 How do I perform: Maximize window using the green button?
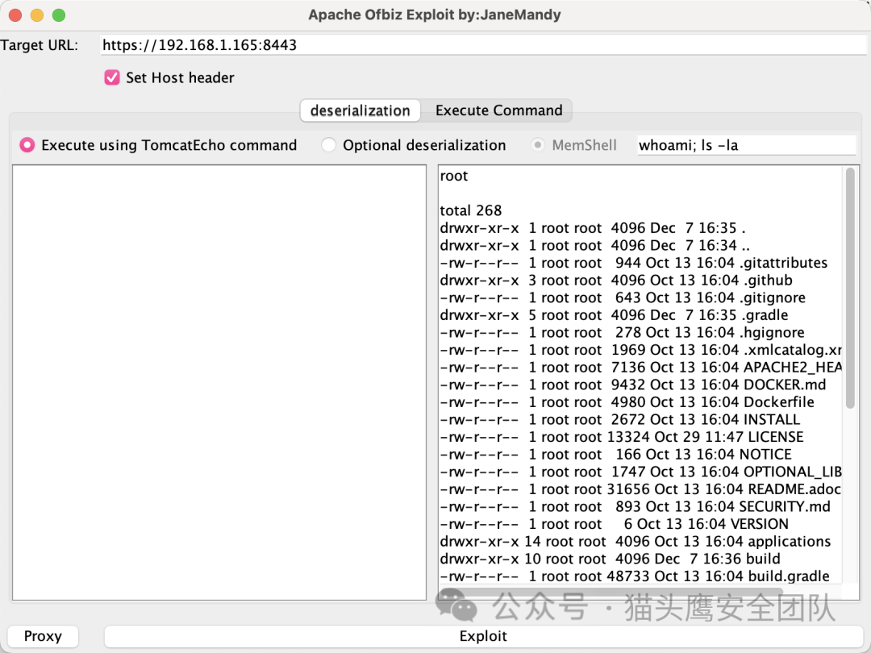pyautogui.click(x=59, y=15)
